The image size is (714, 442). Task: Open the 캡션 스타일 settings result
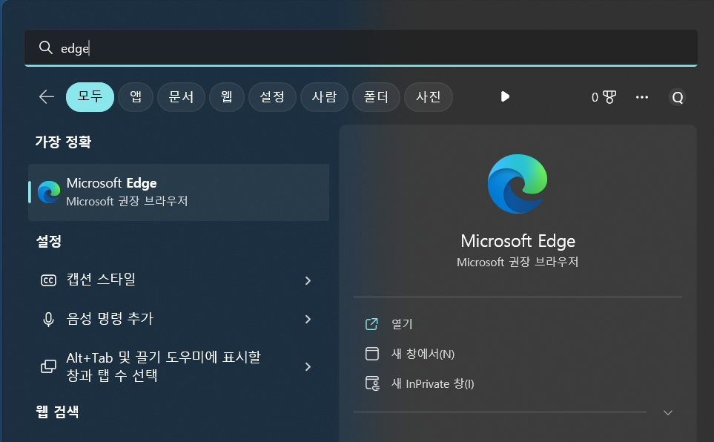click(x=179, y=280)
